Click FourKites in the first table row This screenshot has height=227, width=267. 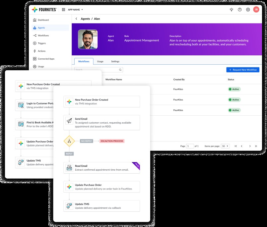[178, 89]
